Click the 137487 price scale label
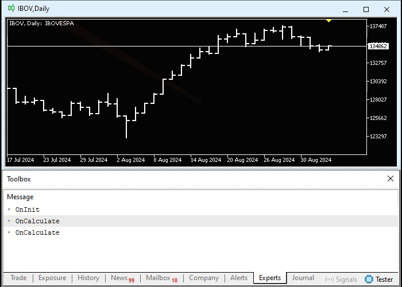 pyautogui.click(x=378, y=26)
